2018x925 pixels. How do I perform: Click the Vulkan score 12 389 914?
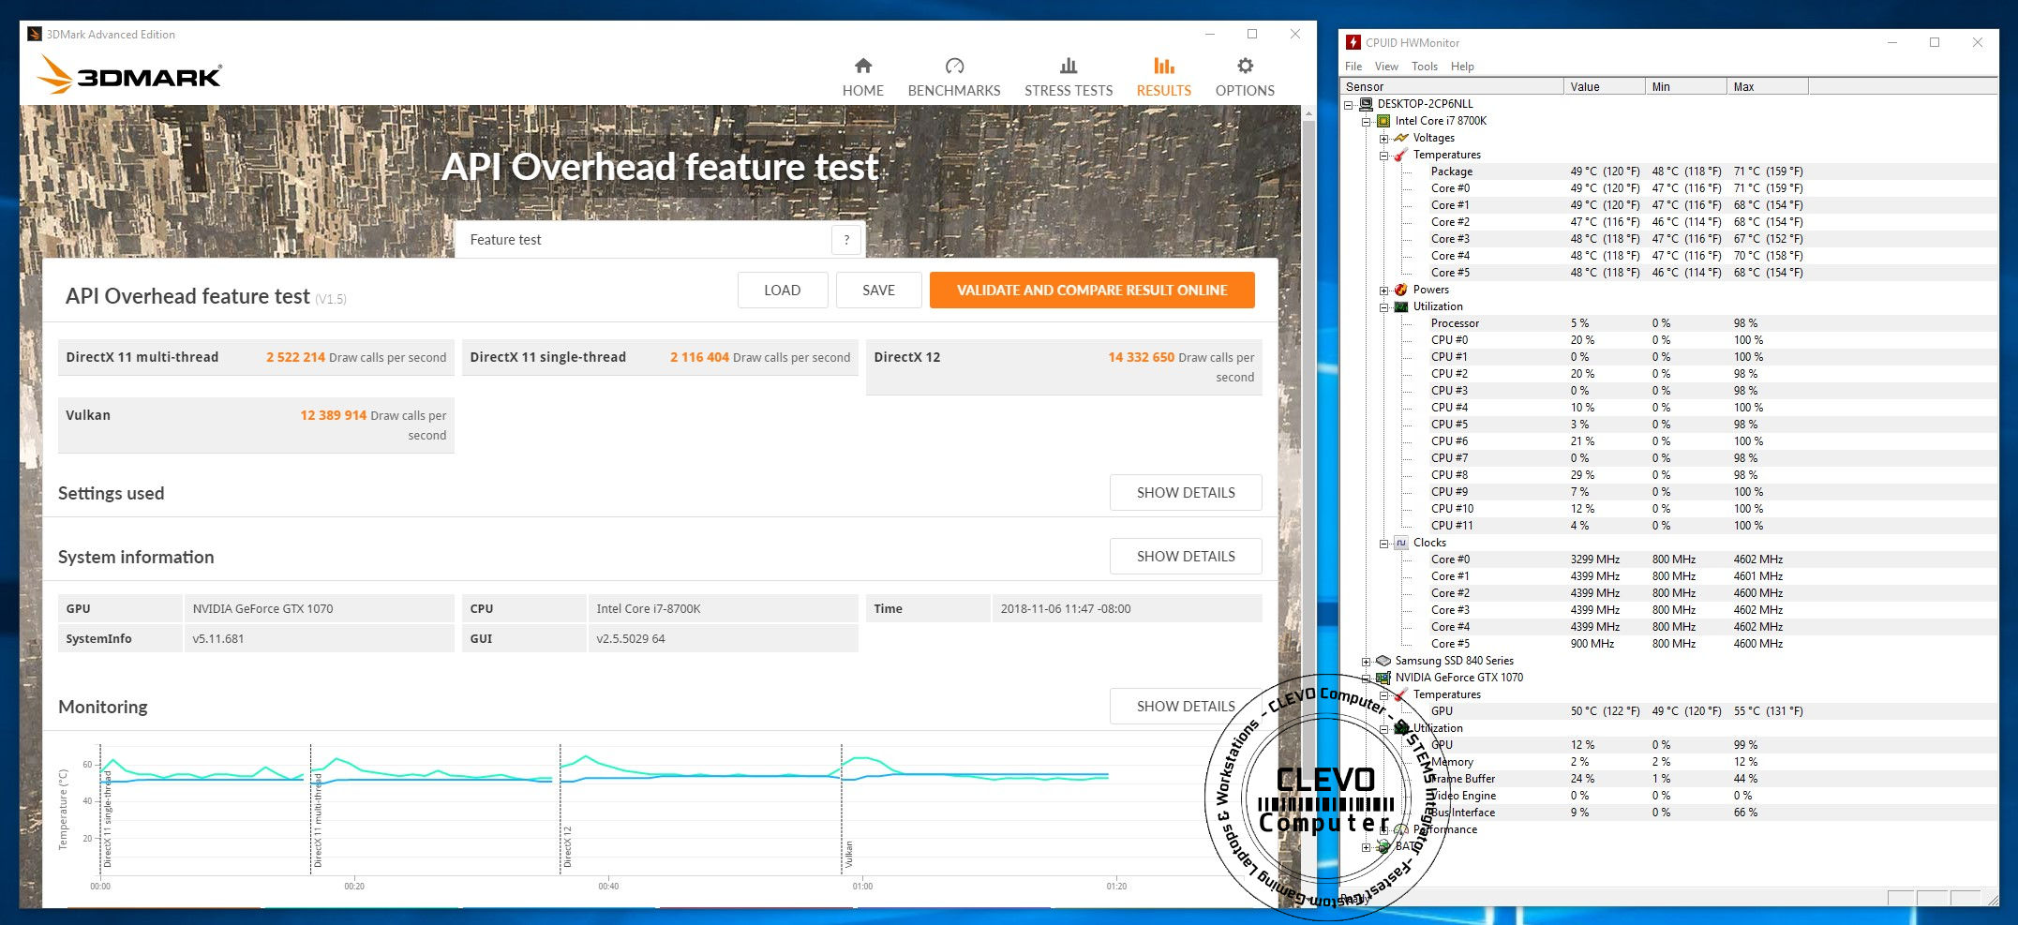[x=333, y=415]
